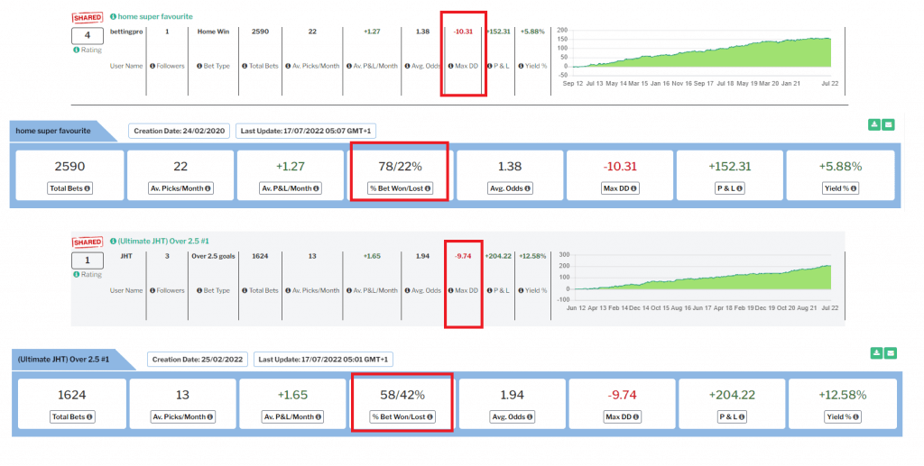This screenshot has width=924, height=466.
Task: Click the % Bet Won/Lost label showing 78/22%
Action: pos(398,188)
